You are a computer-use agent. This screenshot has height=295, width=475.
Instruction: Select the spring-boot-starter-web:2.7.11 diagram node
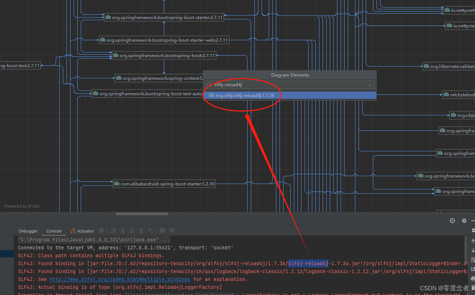pyautogui.click(x=164, y=40)
